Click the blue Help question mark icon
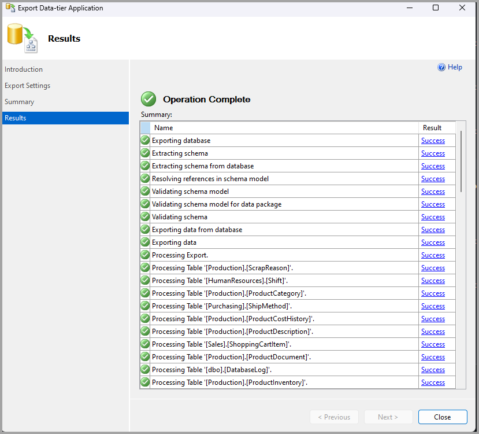The width and height of the screenshot is (479, 434). click(441, 67)
